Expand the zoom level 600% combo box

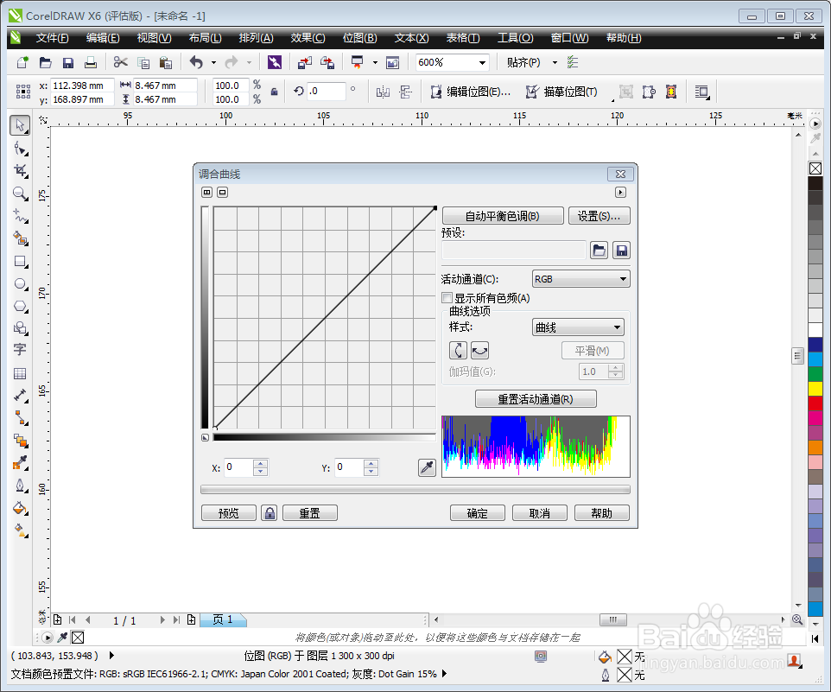(483, 62)
